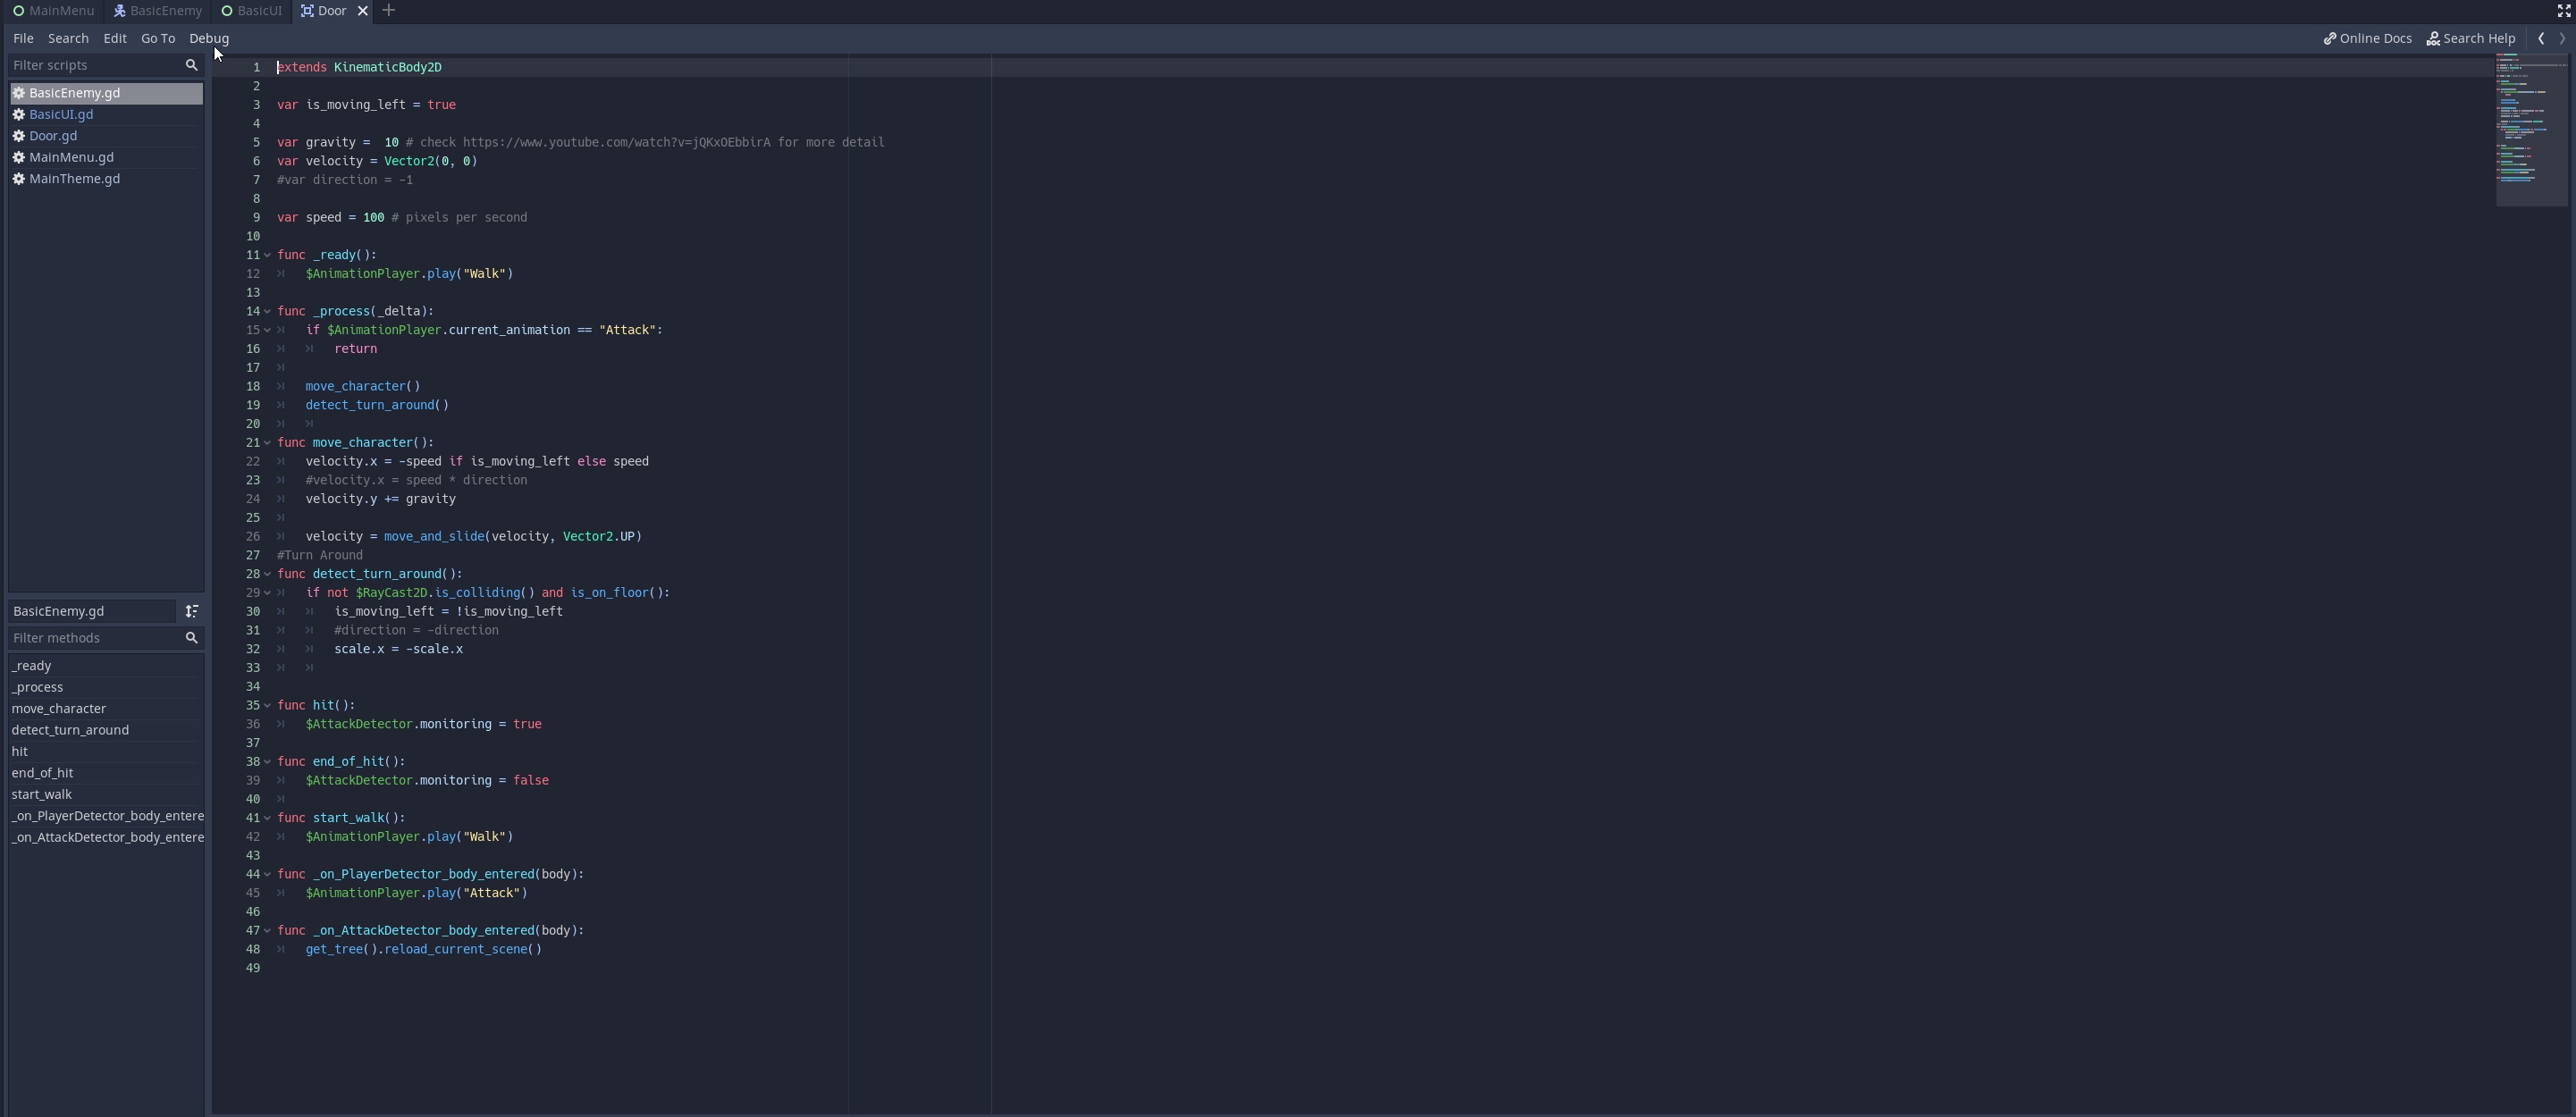2576x1117 pixels.
Task: Collapse the detect_turn_around function body
Action: (266, 574)
